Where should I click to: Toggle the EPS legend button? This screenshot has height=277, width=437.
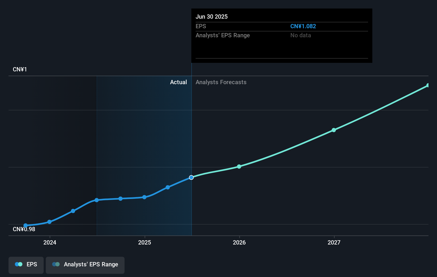[x=26, y=265]
